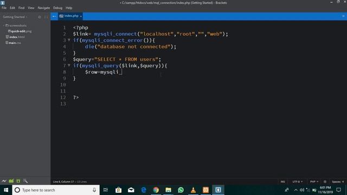Click the working files gear icon
The height and width of the screenshot is (195, 347).
click(x=40, y=17)
